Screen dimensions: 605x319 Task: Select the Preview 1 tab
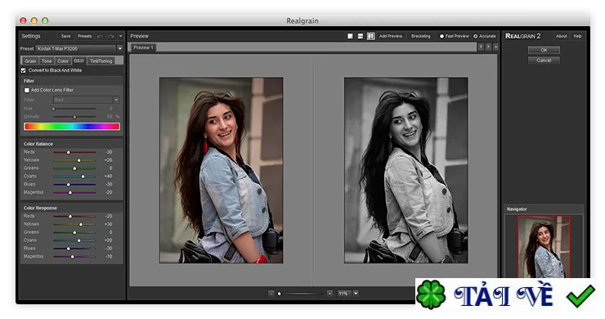point(143,47)
